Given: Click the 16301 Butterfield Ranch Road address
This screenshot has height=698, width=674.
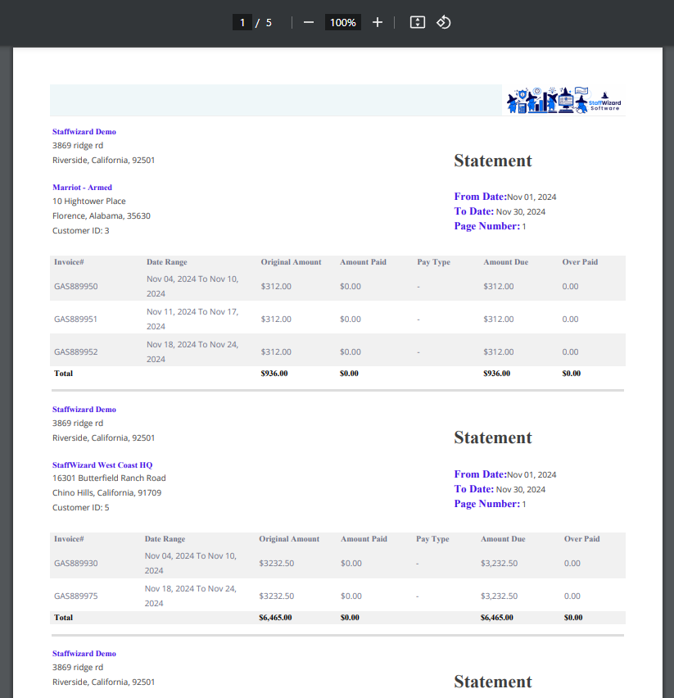Looking at the screenshot, I should coord(109,478).
